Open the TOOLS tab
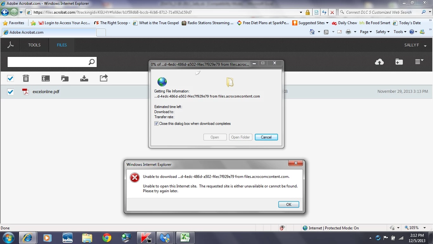Screen dimensions: 433x244 click(34, 45)
